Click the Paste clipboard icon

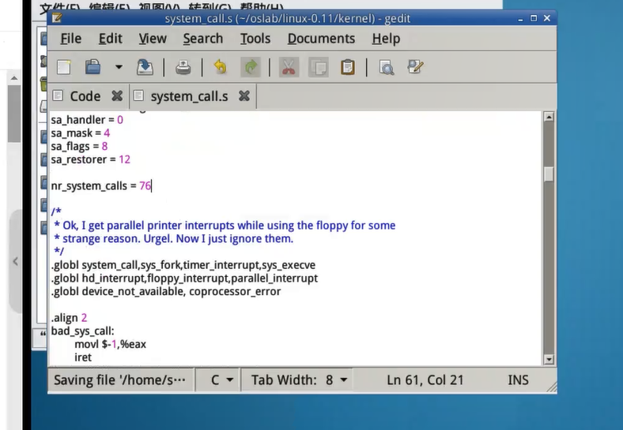pos(347,68)
